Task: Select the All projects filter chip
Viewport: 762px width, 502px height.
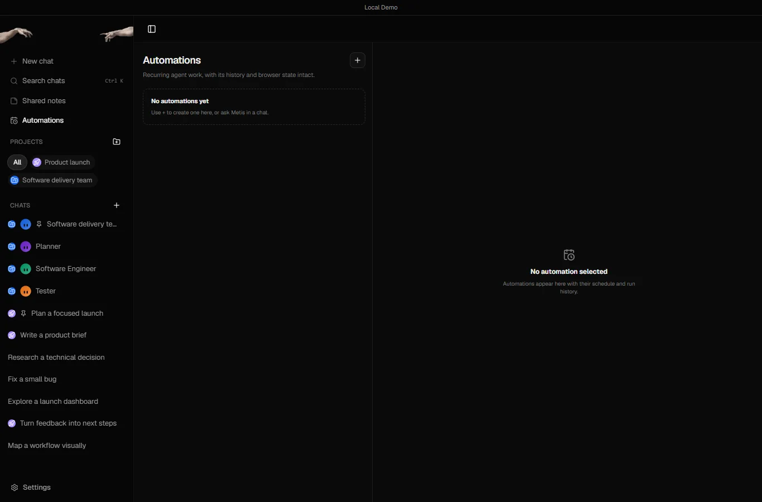Action: (x=17, y=162)
